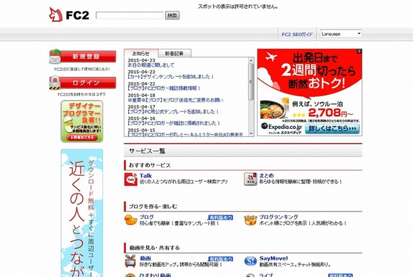Switch to the 新着記事 tab
Screen dimensions: 413x277
[x=174, y=53]
